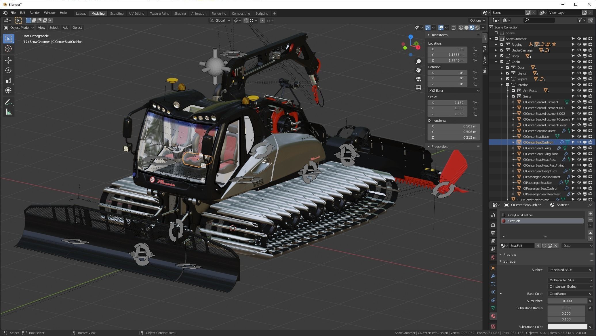Open the Render menu
This screenshot has height=336, width=596.
click(35, 13)
